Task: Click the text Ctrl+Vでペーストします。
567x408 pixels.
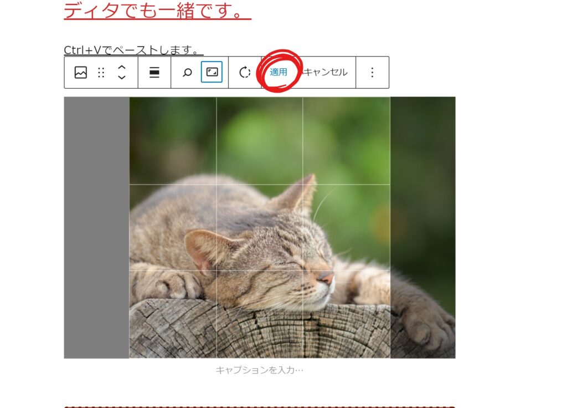Action: (x=133, y=50)
